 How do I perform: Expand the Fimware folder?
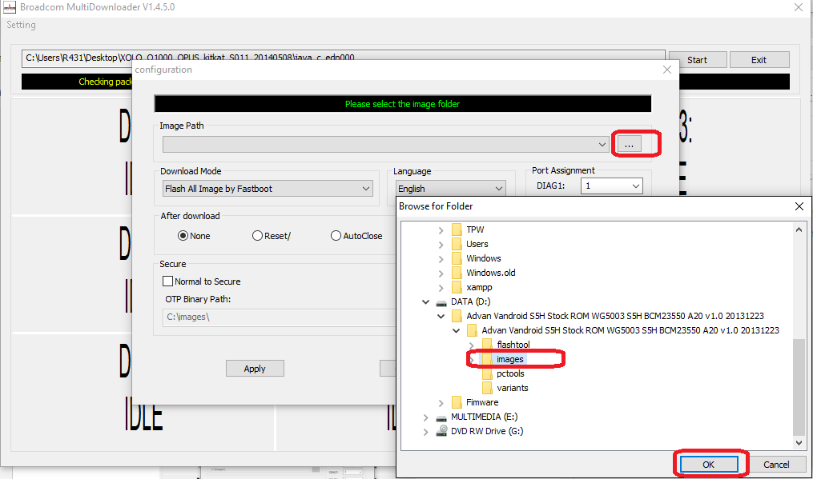[x=441, y=402]
